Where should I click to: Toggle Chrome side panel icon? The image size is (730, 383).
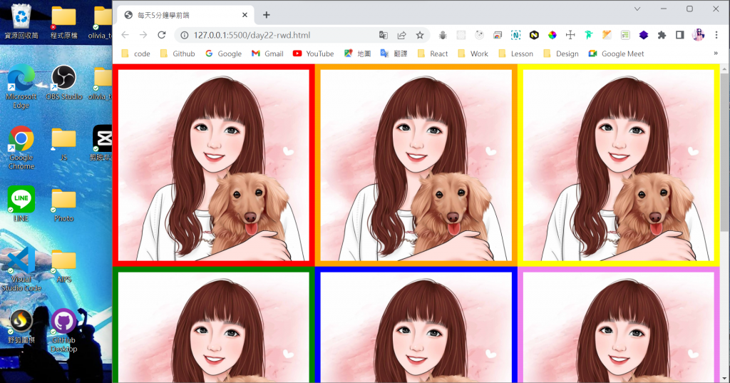pos(679,35)
